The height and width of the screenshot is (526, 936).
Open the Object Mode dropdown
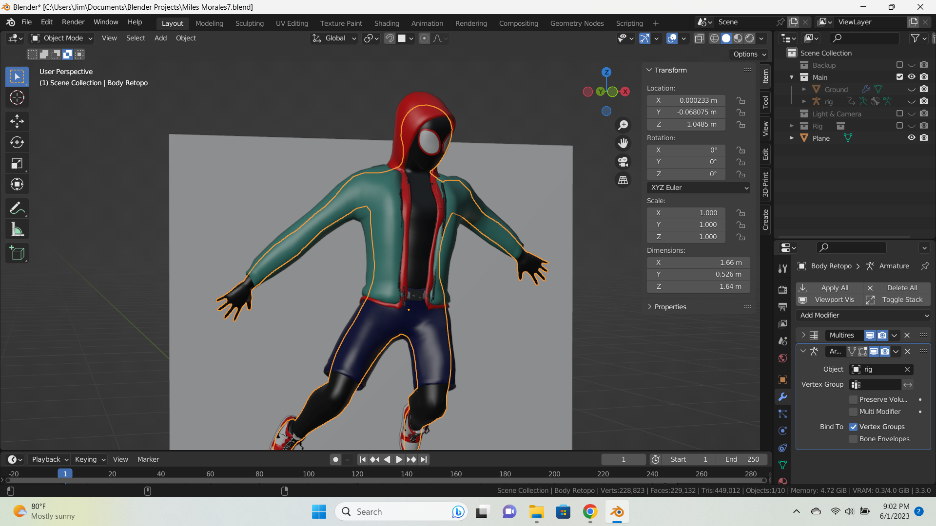pyautogui.click(x=62, y=38)
